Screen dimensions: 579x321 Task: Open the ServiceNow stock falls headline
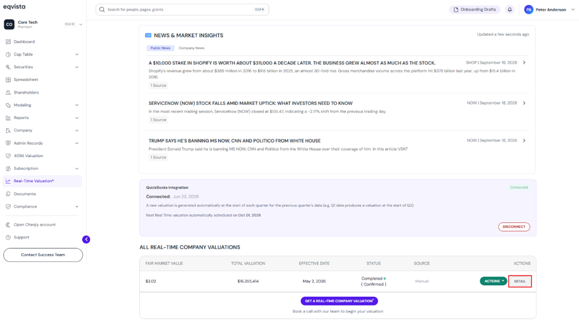(250, 104)
